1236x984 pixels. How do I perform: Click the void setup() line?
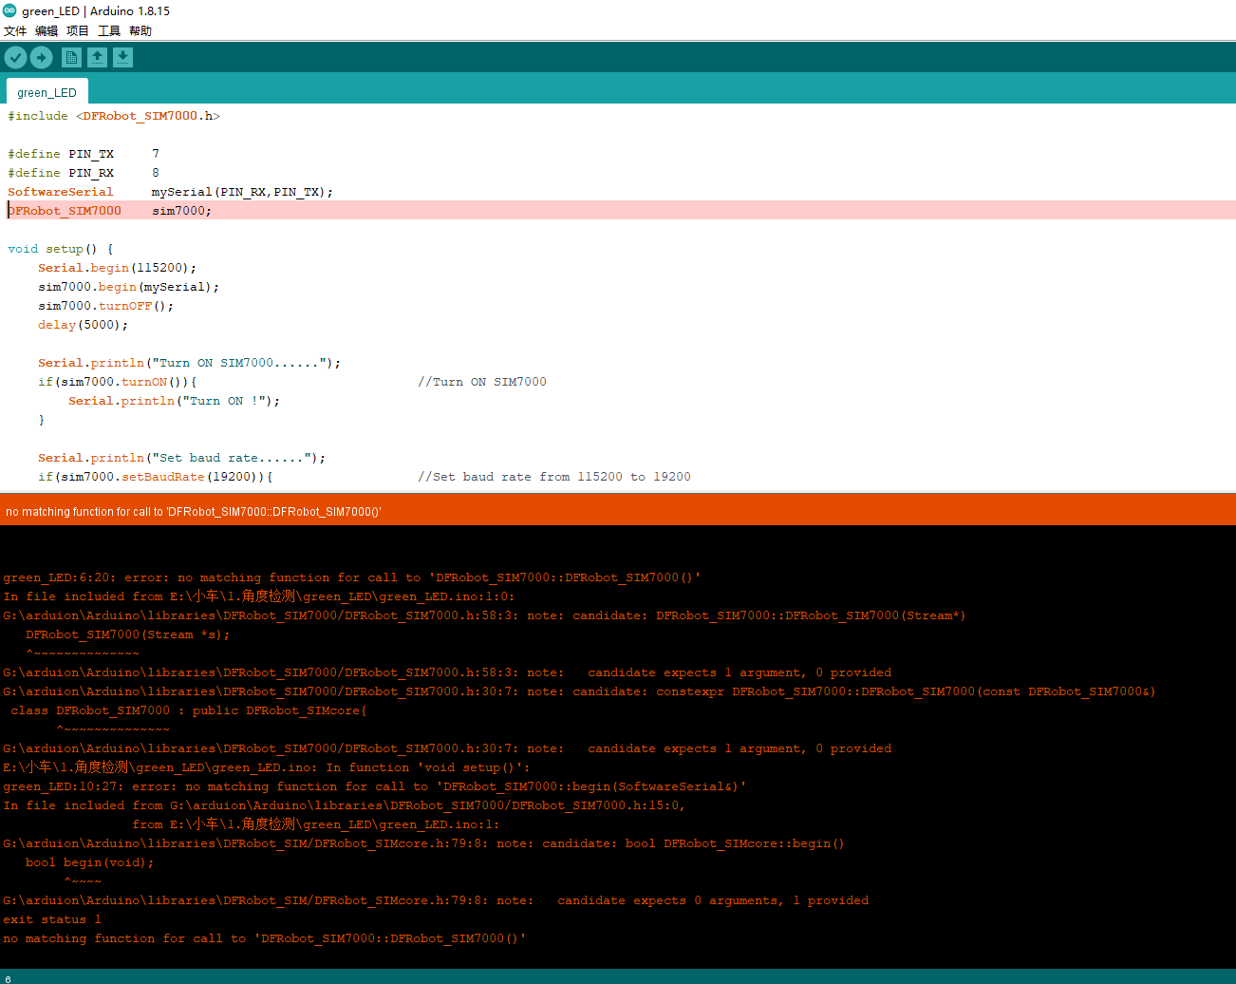[x=61, y=249]
